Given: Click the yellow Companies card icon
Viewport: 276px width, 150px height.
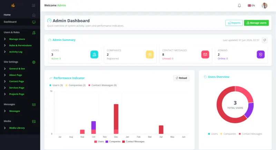Looking at the screenshot, I should point(150,54).
